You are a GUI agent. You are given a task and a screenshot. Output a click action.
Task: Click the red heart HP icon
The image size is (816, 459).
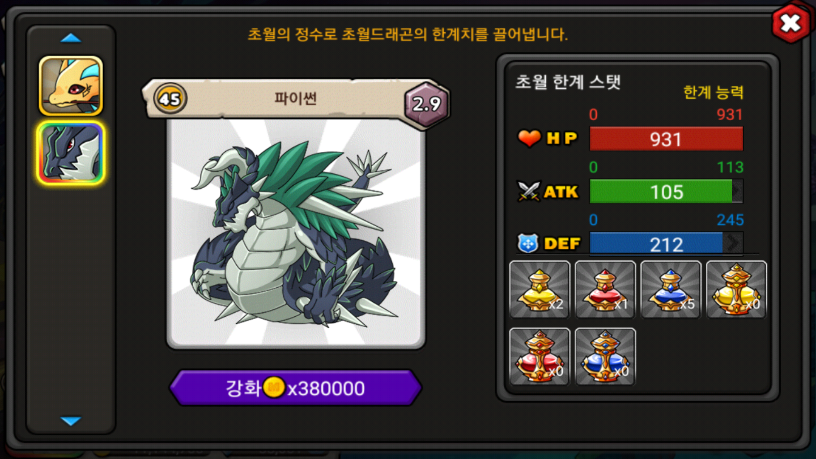529,138
